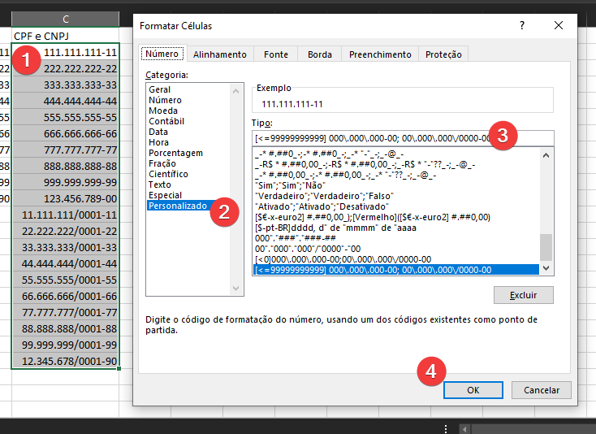The image size is (596, 434).
Task: Select format "Ativado";"Ativado";"Desativado"
Action: (x=396, y=206)
